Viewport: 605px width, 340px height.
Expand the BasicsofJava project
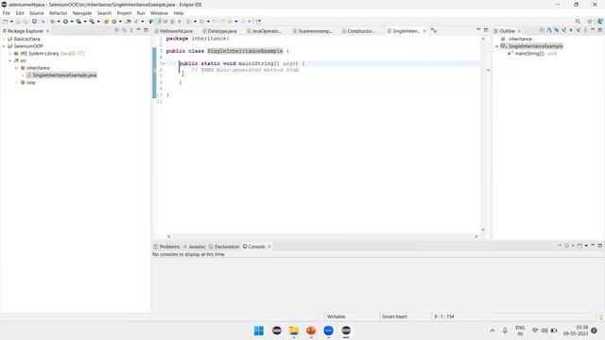click(4, 39)
